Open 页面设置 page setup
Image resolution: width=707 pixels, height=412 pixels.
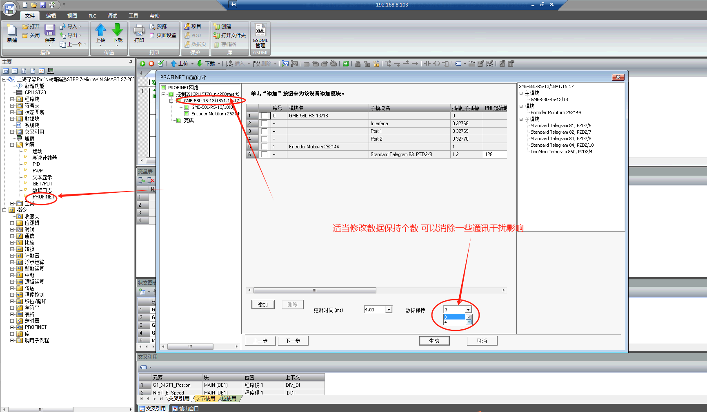tap(163, 35)
